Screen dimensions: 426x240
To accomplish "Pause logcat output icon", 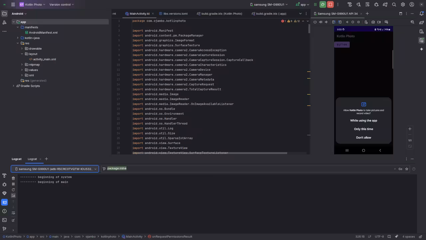I will [13, 184].
